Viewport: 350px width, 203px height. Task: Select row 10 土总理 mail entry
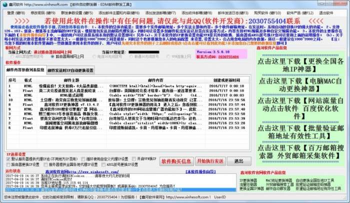coord(128,100)
